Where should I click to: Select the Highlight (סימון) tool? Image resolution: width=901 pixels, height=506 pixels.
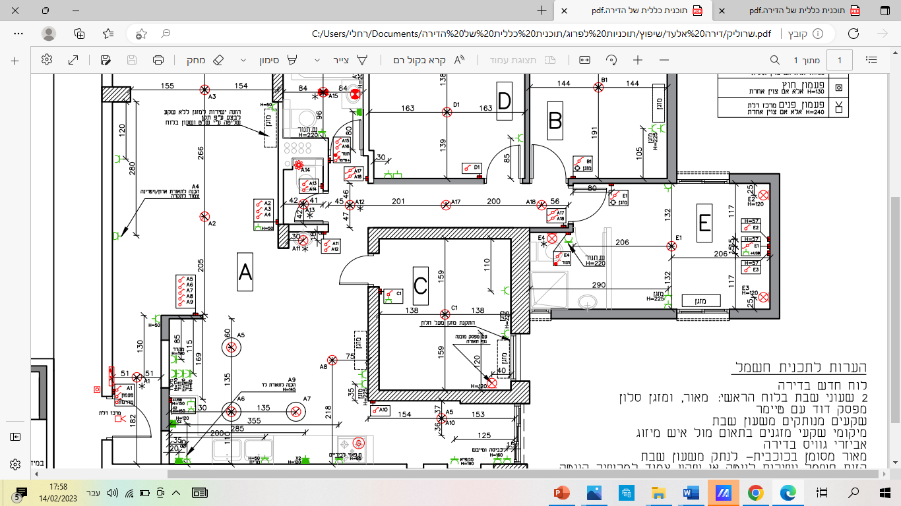click(278, 60)
